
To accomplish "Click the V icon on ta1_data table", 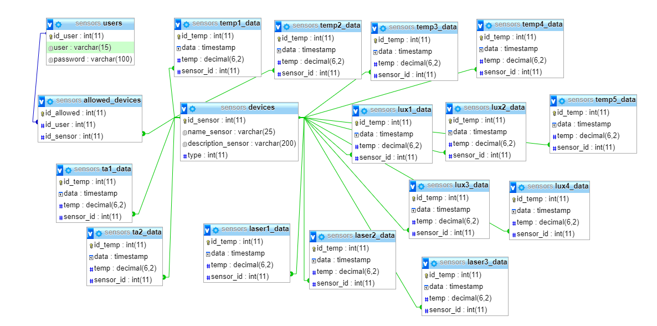I will 60,170.
